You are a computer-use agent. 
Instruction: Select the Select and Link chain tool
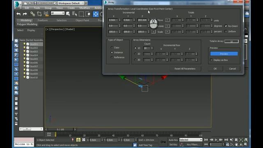33,14
